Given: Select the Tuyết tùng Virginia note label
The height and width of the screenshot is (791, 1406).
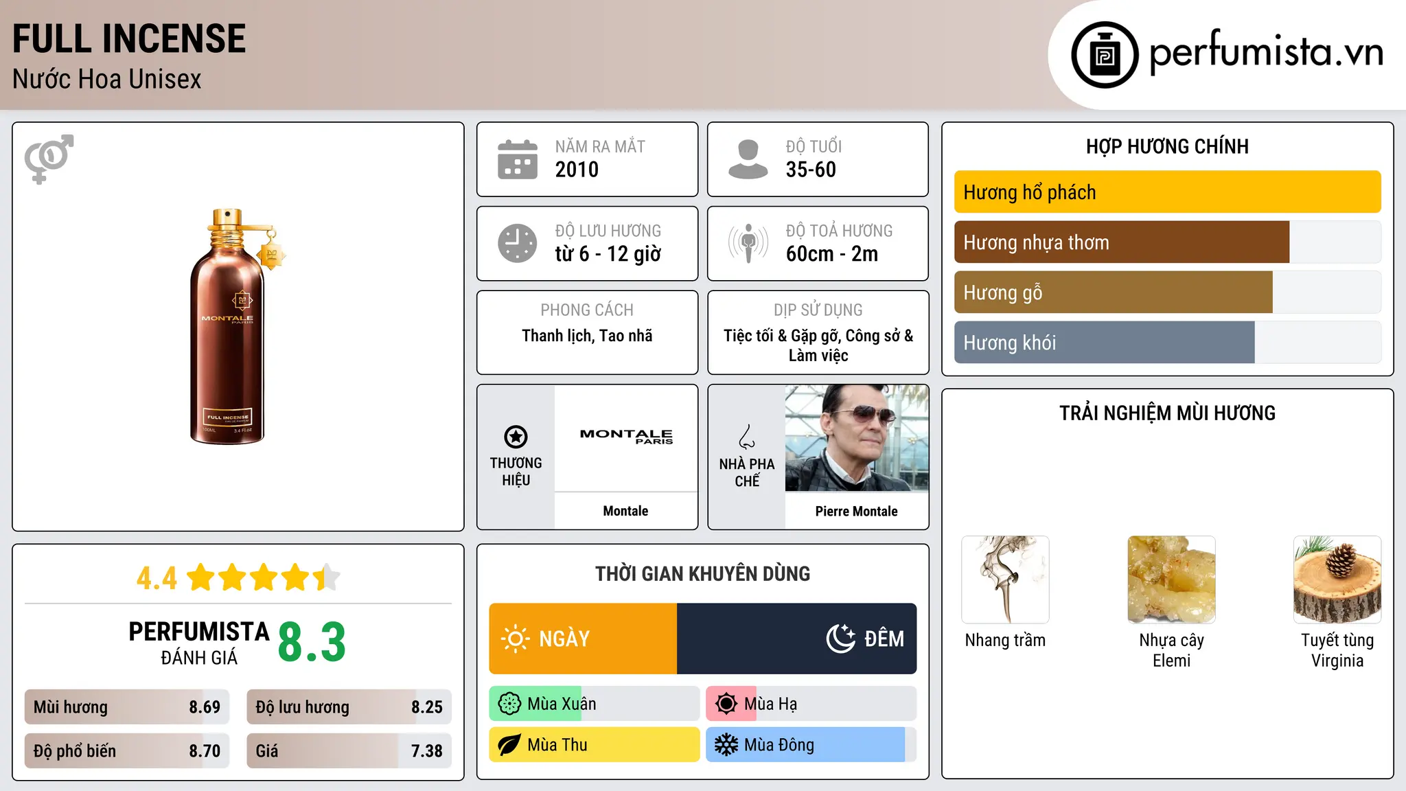Looking at the screenshot, I should [x=1337, y=650].
